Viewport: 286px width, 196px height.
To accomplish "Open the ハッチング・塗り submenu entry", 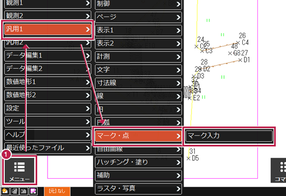I will point(138,162).
